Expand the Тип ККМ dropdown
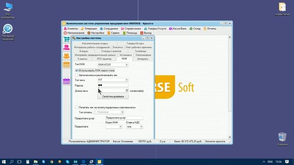This screenshot has width=294, height=165. coord(127,65)
